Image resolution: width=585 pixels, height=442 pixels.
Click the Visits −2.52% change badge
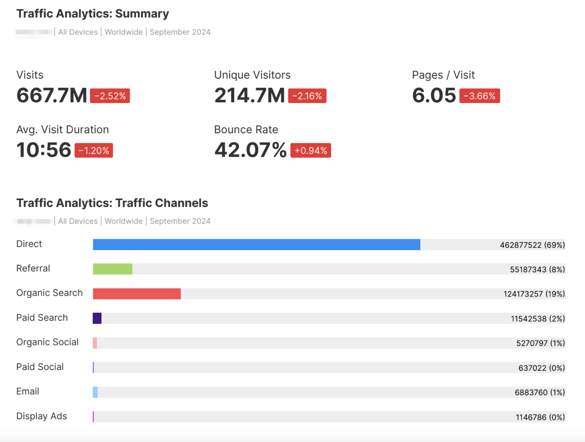coord(109,96)
